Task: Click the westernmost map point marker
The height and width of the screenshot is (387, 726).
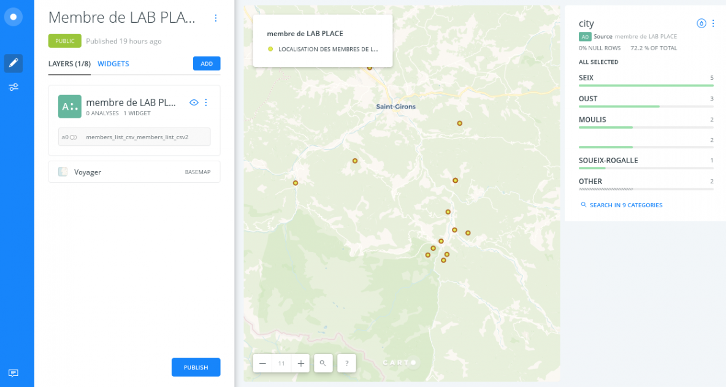Action: [296, 183]
